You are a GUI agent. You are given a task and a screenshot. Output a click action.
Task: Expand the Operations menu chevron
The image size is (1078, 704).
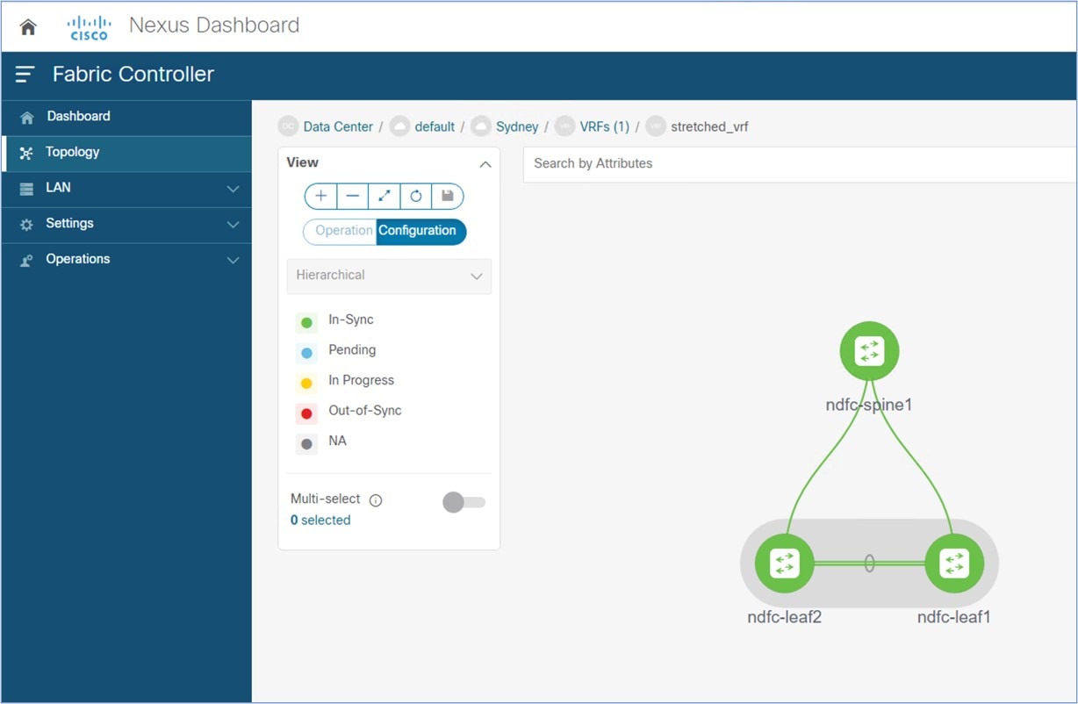pyautogui.click(x=233, y=261)
